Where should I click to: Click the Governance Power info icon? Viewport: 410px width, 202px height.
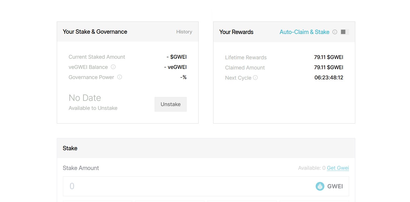coord(119,77)
